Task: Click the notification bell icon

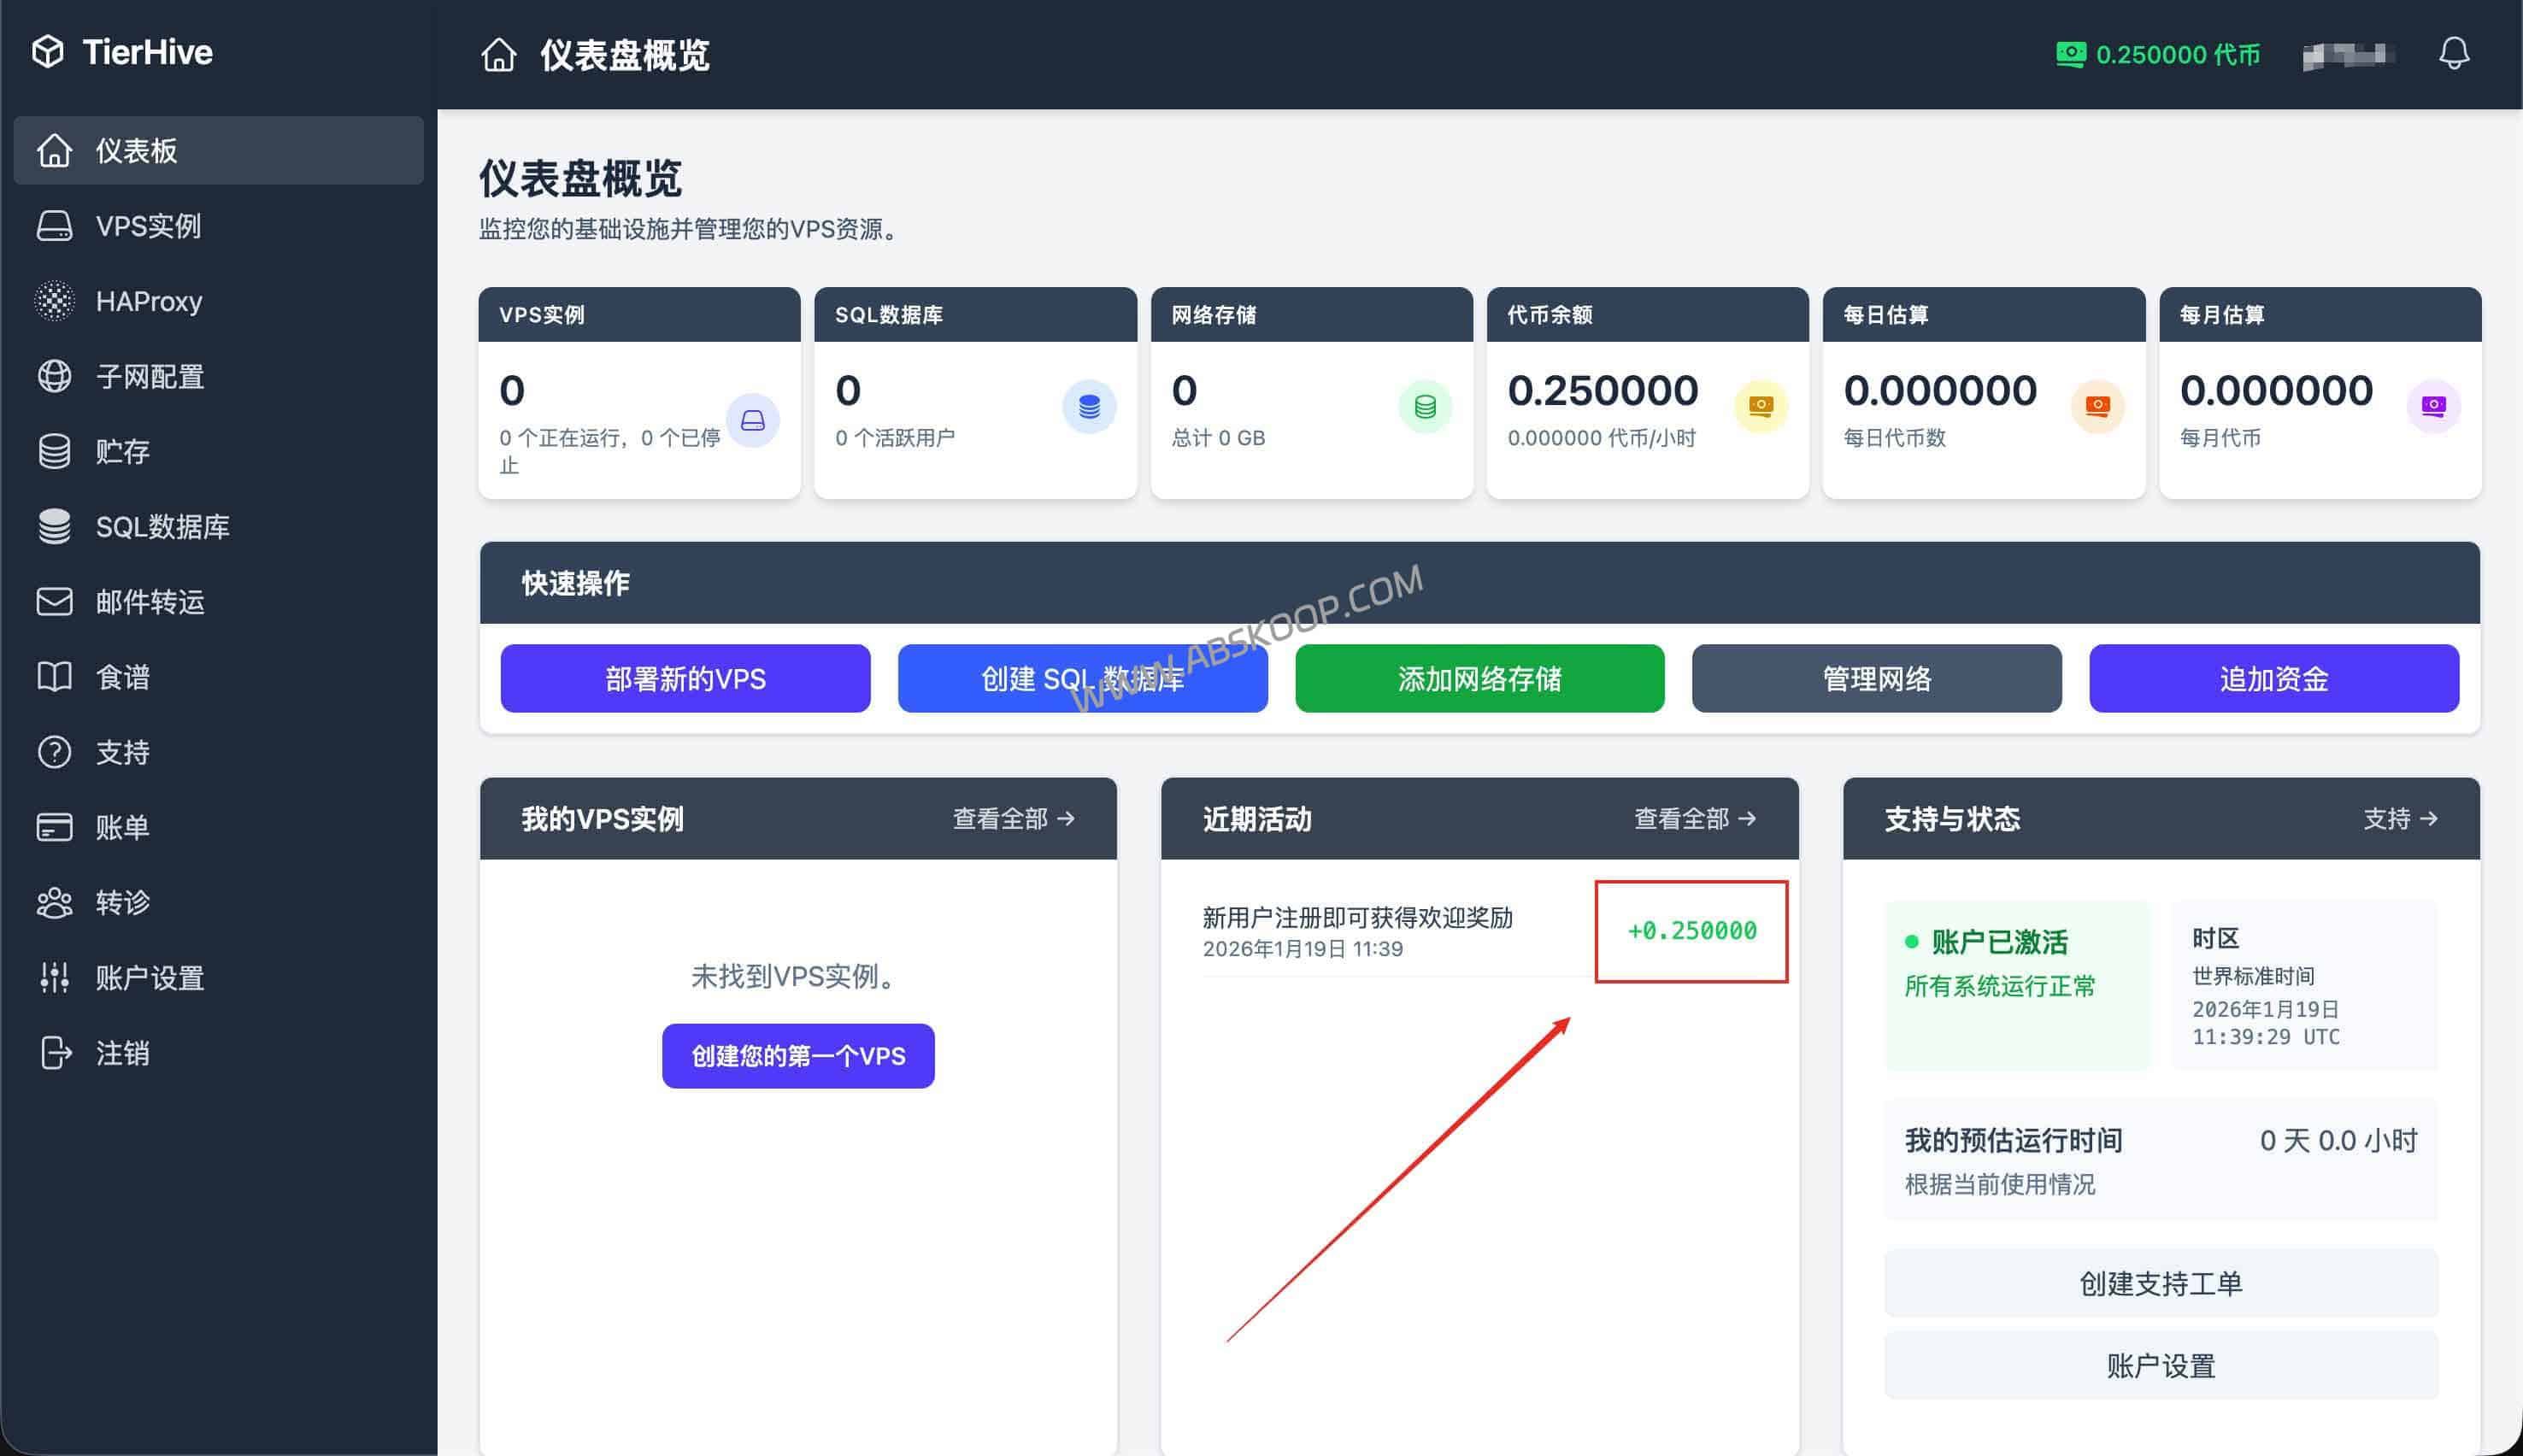Action: click(x=2457, y=53)
